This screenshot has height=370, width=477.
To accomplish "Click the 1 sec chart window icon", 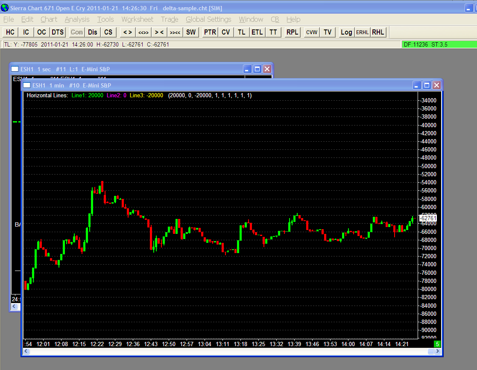I will point(15,69).
